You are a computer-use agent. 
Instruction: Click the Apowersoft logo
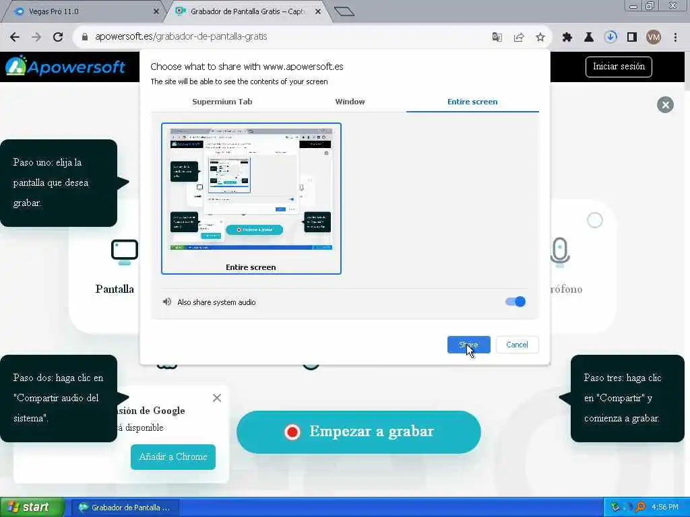pyautogui.click(x=65, y=67)
